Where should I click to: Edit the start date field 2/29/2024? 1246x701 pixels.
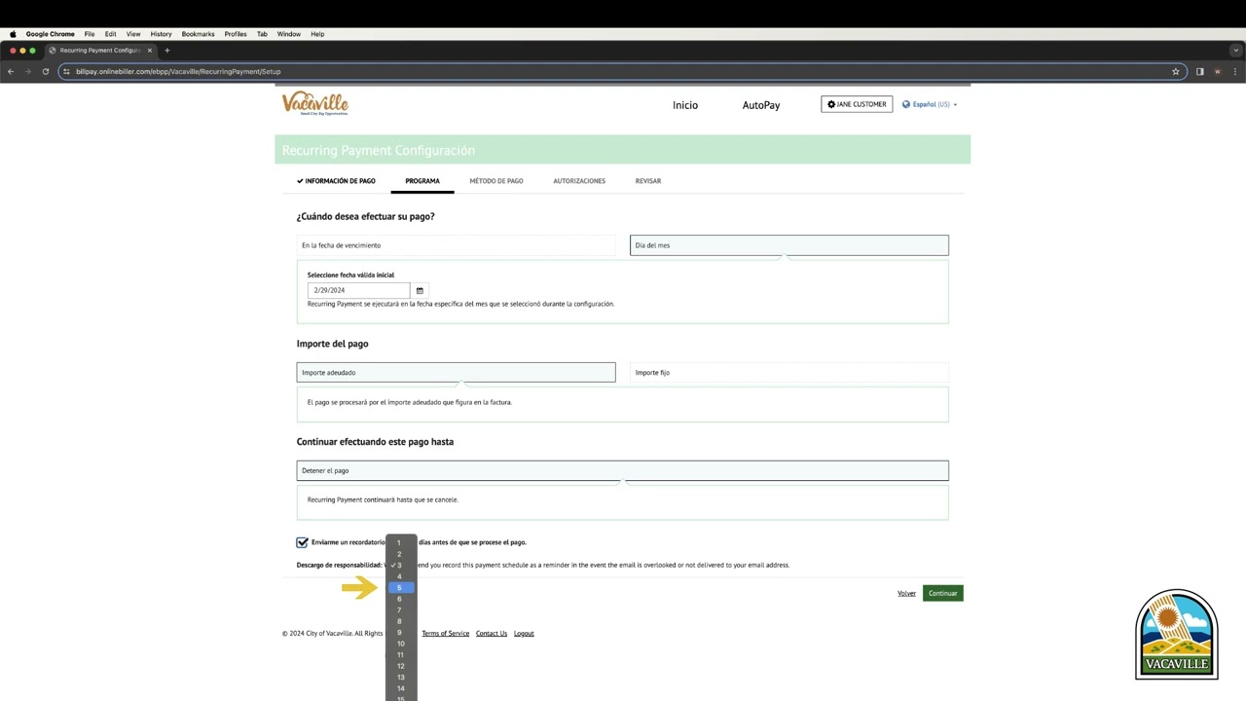pos(359,290)
